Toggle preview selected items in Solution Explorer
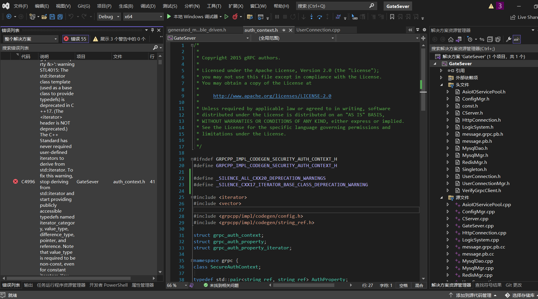 [x=517, y=39]
